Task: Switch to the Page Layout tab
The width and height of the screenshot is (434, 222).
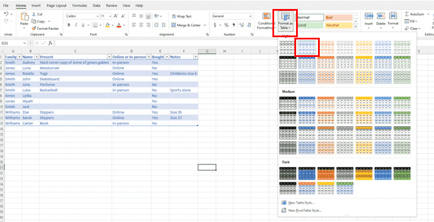Action: (x=56, y=6)
